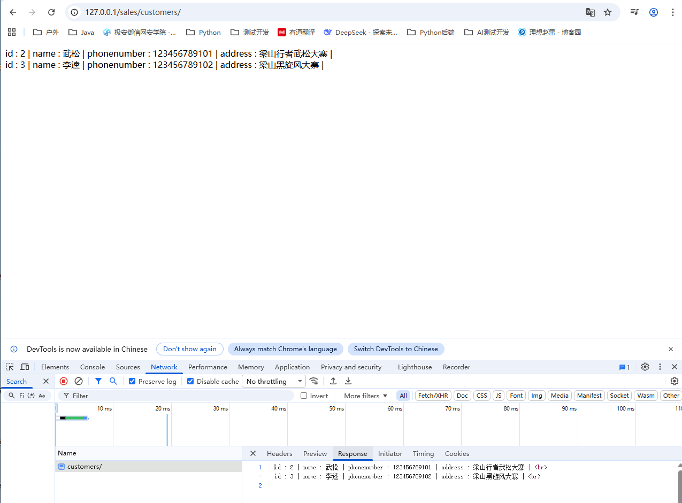Go back to the previous page

13,12
